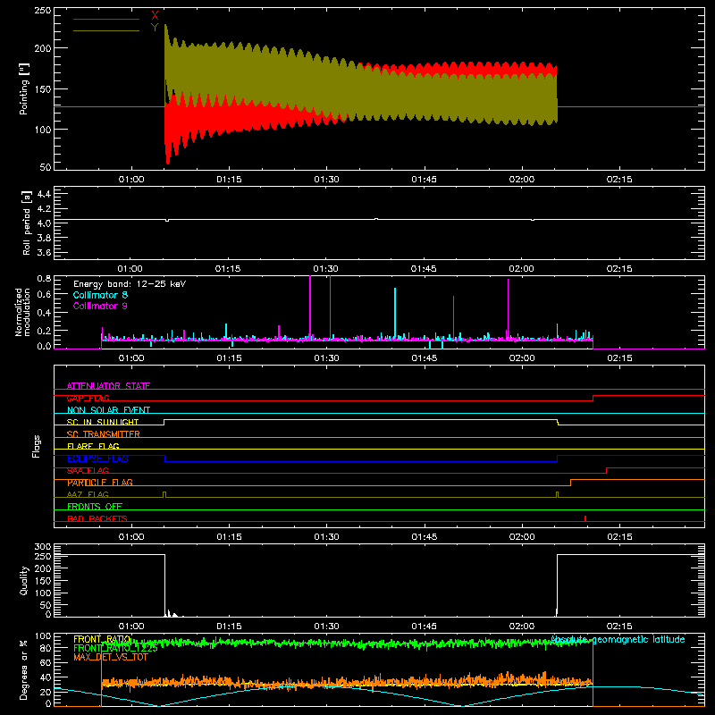Viewport: 715px width, 715px height.
Task: Click the Quality axis title
Action: [24, 580]
